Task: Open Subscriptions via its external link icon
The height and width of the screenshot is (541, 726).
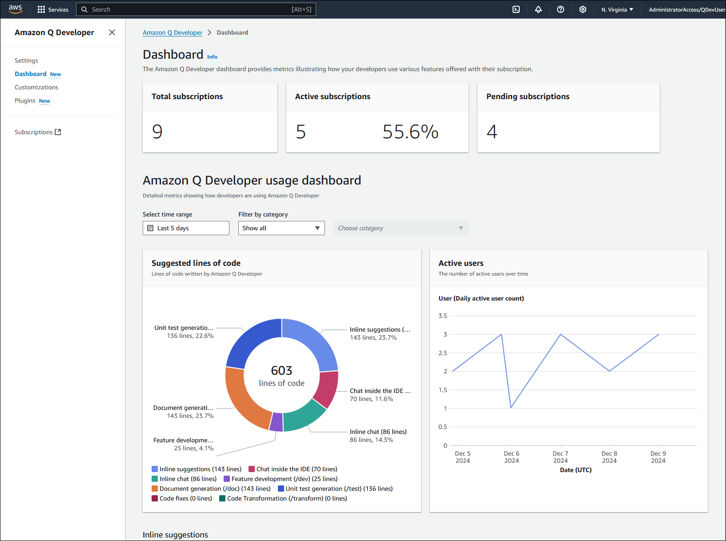Action: click(58, 132)
